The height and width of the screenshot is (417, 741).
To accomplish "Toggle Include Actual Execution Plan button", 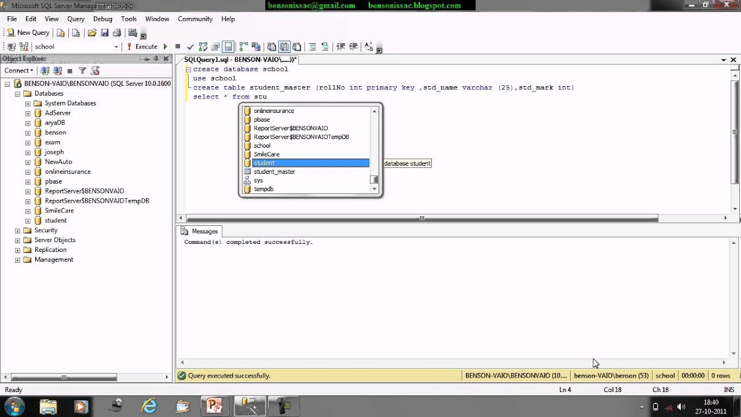I will [244, 46].
